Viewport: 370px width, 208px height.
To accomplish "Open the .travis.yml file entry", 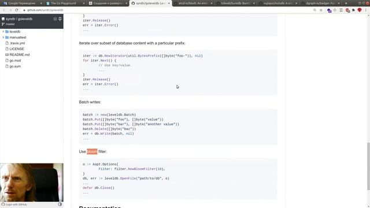I will point(17,43).
